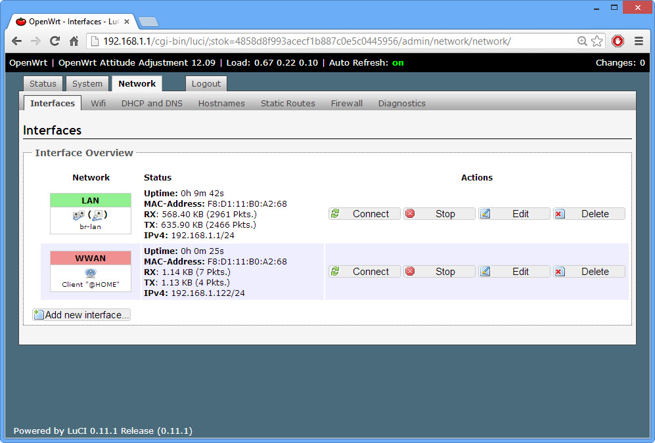Edit the LAN interface
This screenshot has height=443, width=655.
point(514,213)
